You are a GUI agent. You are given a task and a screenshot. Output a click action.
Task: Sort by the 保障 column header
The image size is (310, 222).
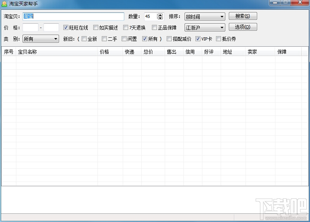coord(288,52)
